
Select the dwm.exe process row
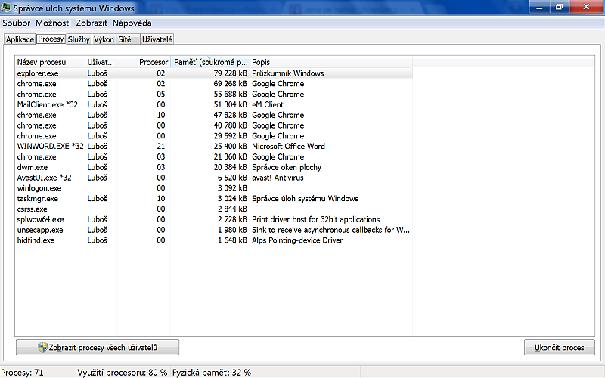tap(214, 167)
